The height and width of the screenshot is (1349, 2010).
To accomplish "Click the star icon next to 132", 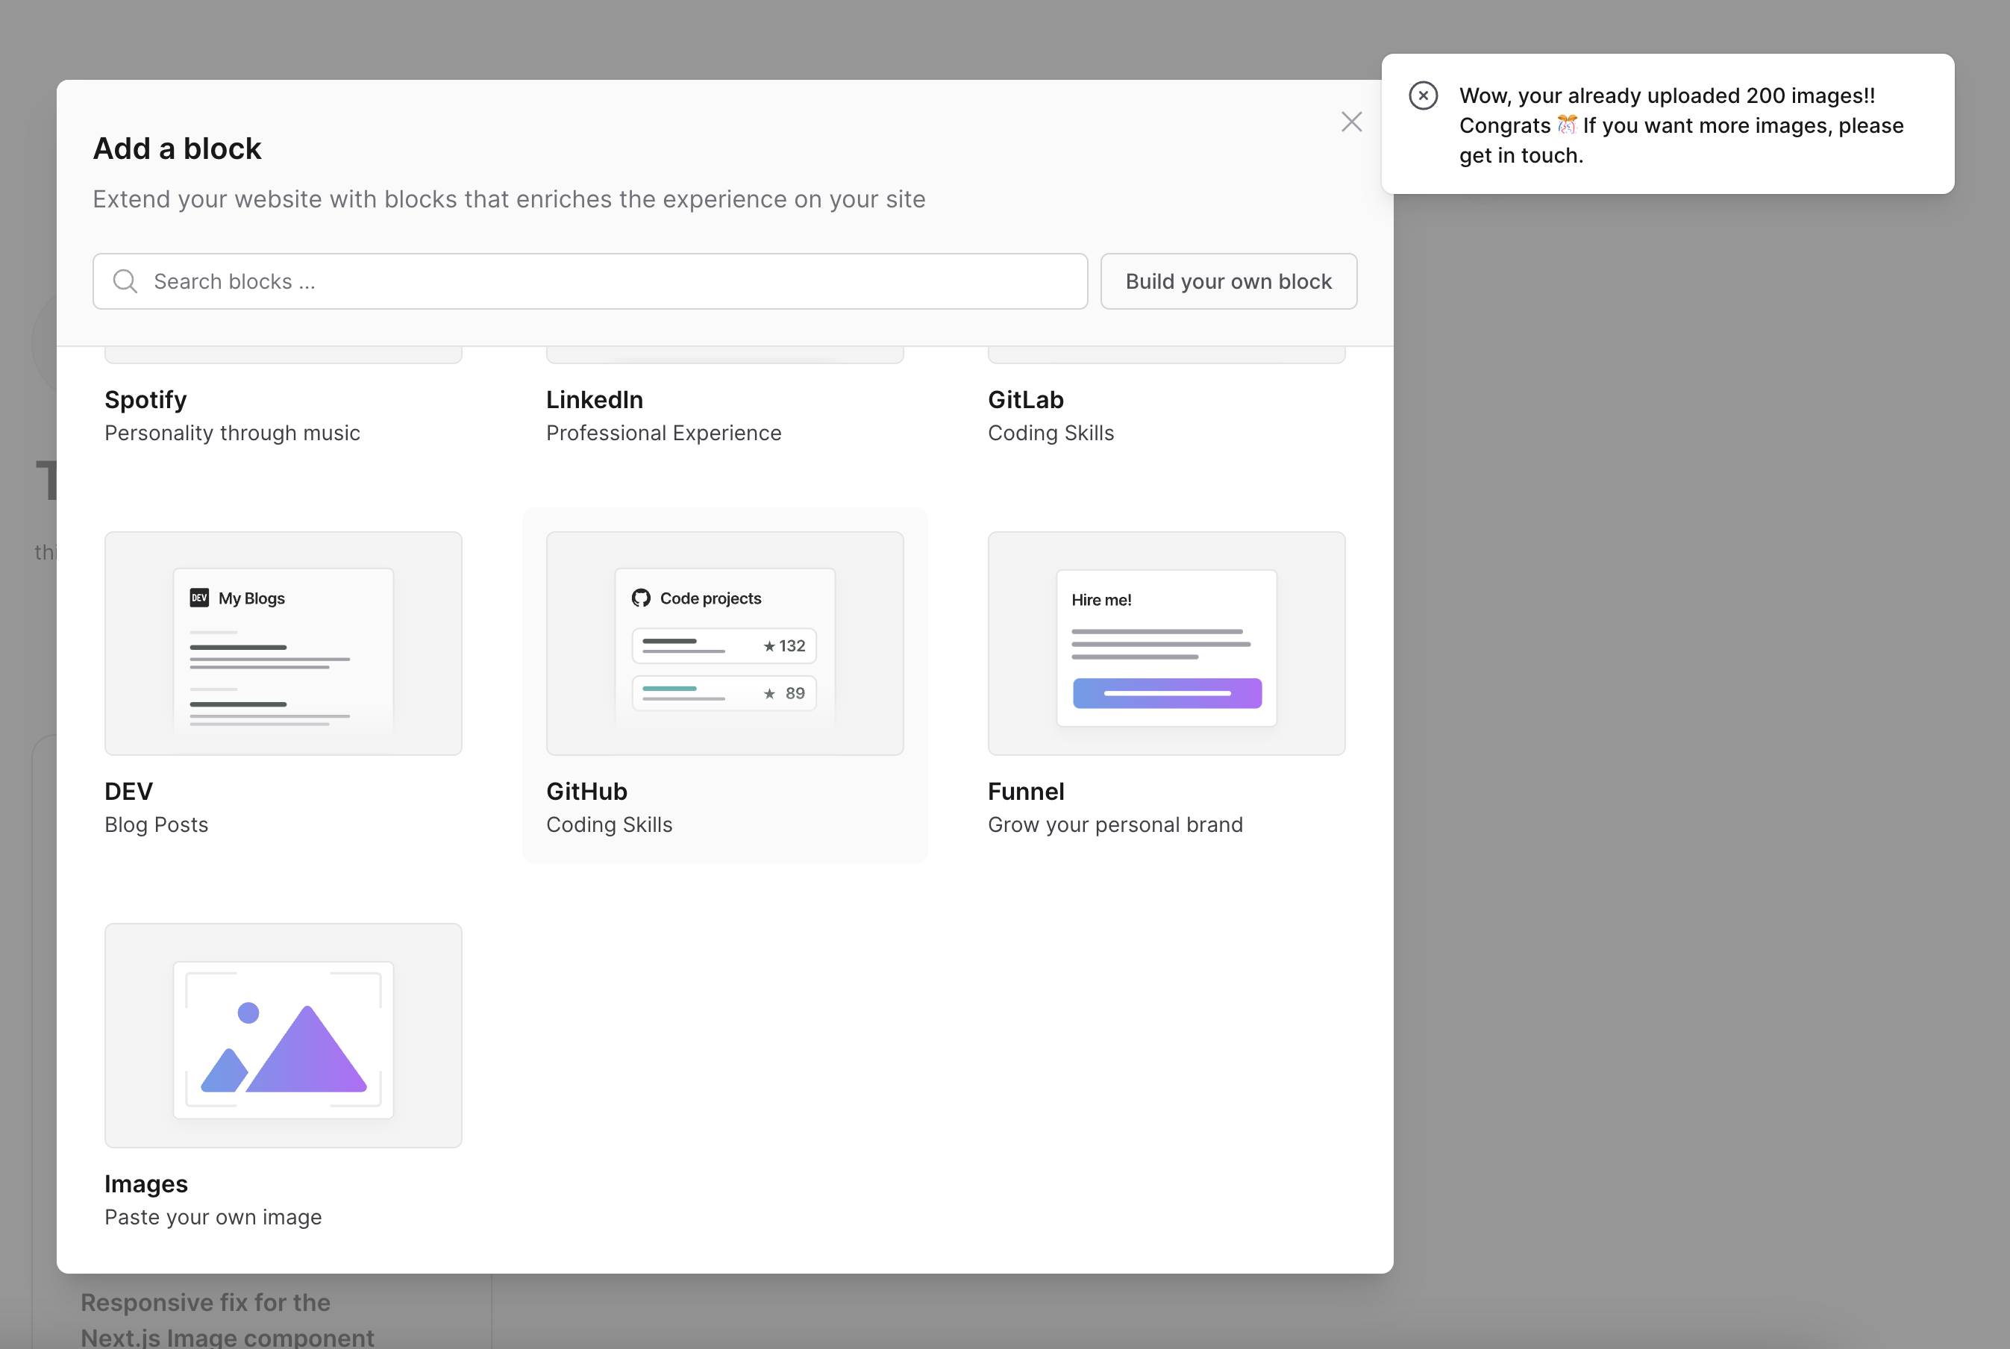I will click(770, 645).
